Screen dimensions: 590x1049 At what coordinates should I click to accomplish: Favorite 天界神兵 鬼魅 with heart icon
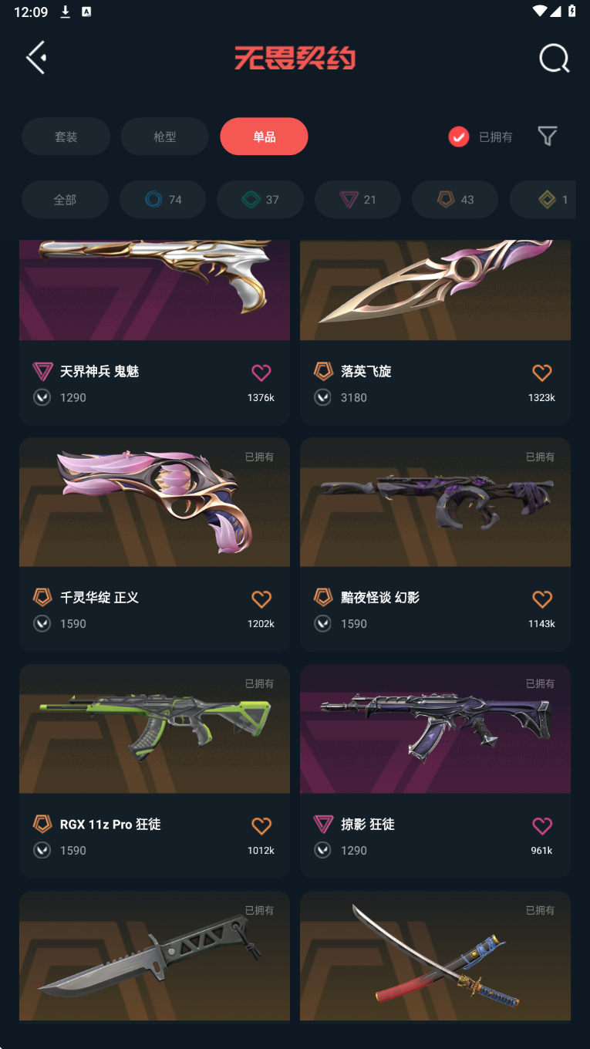click(261, 373)
